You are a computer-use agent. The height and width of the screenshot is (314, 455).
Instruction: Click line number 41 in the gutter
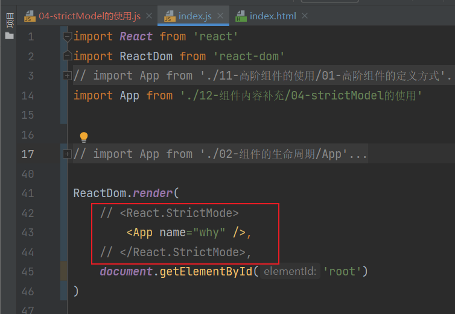pos(28,193)
